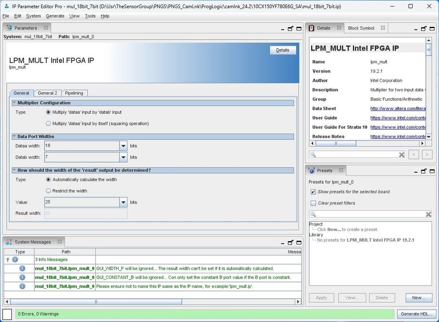This screenshot has height=322, width=439.
Task: Close the Block Symbol tab with its X icon
Action: tap(383, 28)
